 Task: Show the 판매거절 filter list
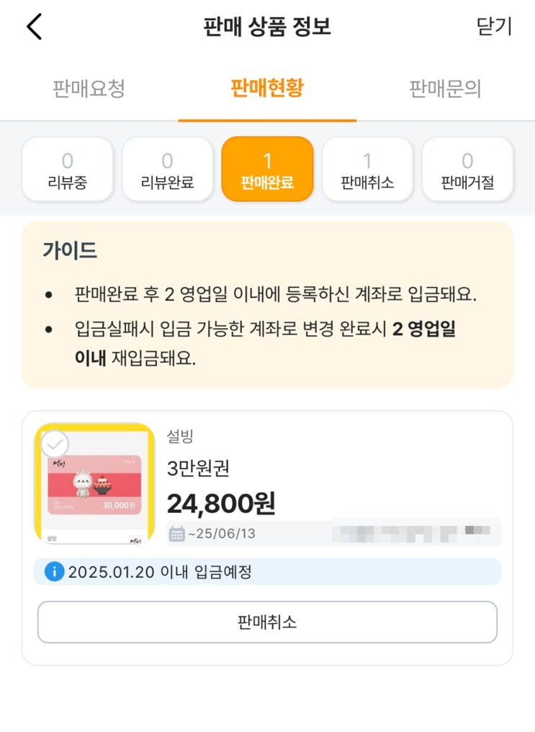467,169
